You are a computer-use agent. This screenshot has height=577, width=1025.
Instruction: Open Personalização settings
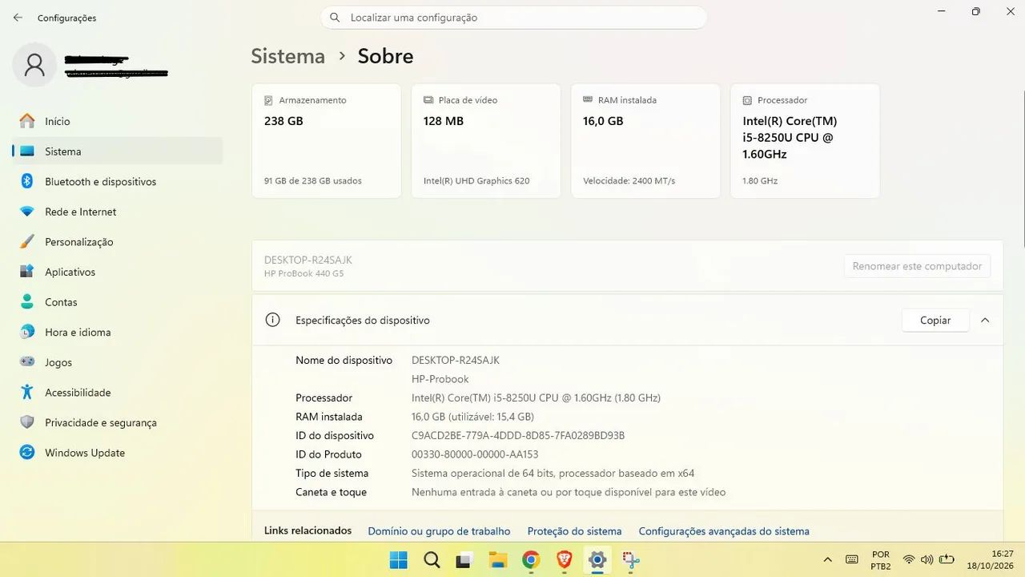point(117,241)
